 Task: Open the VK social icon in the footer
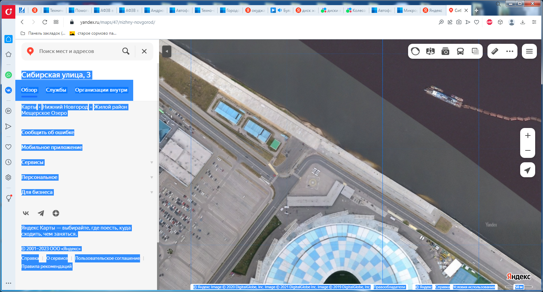pyautogui.click(x=26, y=213)
